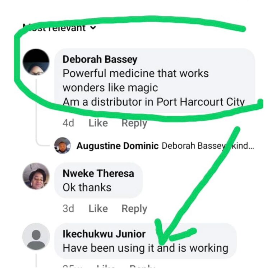Open Nweke Theresa's profile photo

(x=36, y=176)
